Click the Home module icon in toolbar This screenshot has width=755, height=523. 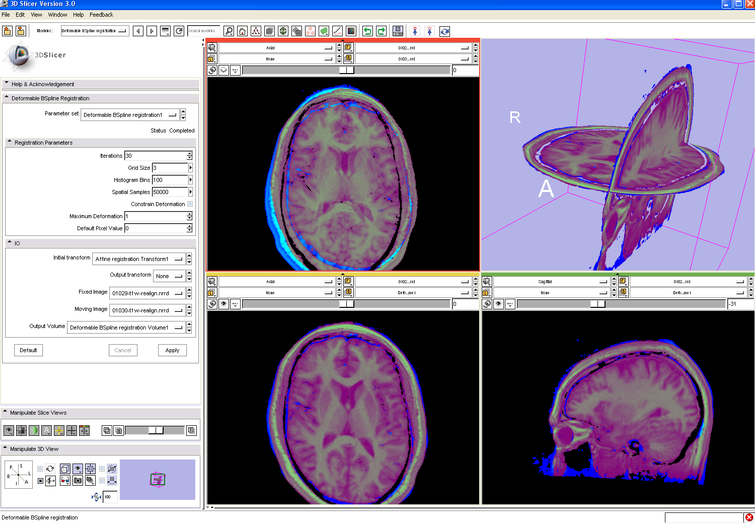tap(243, 31)
